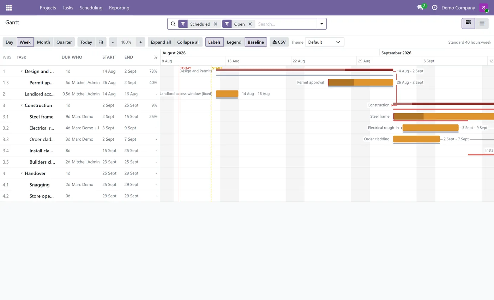Remove the Open filter chip
Viewport: 494px width, 300px height.
pyautogui.click(x=250, y=24)
